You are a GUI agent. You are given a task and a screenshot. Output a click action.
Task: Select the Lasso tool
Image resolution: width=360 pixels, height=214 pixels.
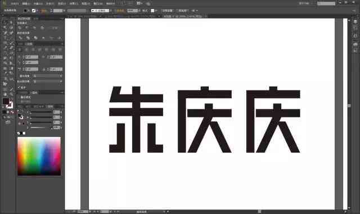[x=11, y=28]
